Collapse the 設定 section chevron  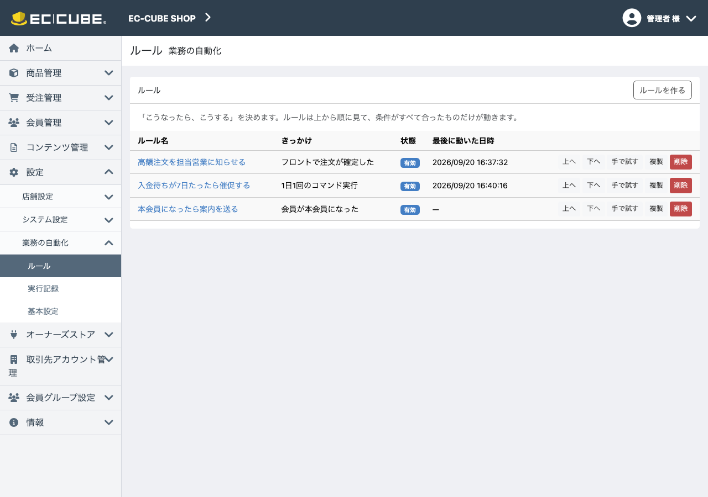(109, 172)
